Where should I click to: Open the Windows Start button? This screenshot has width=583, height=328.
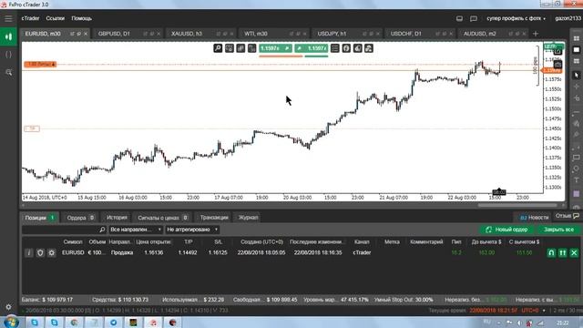point(10,322)
